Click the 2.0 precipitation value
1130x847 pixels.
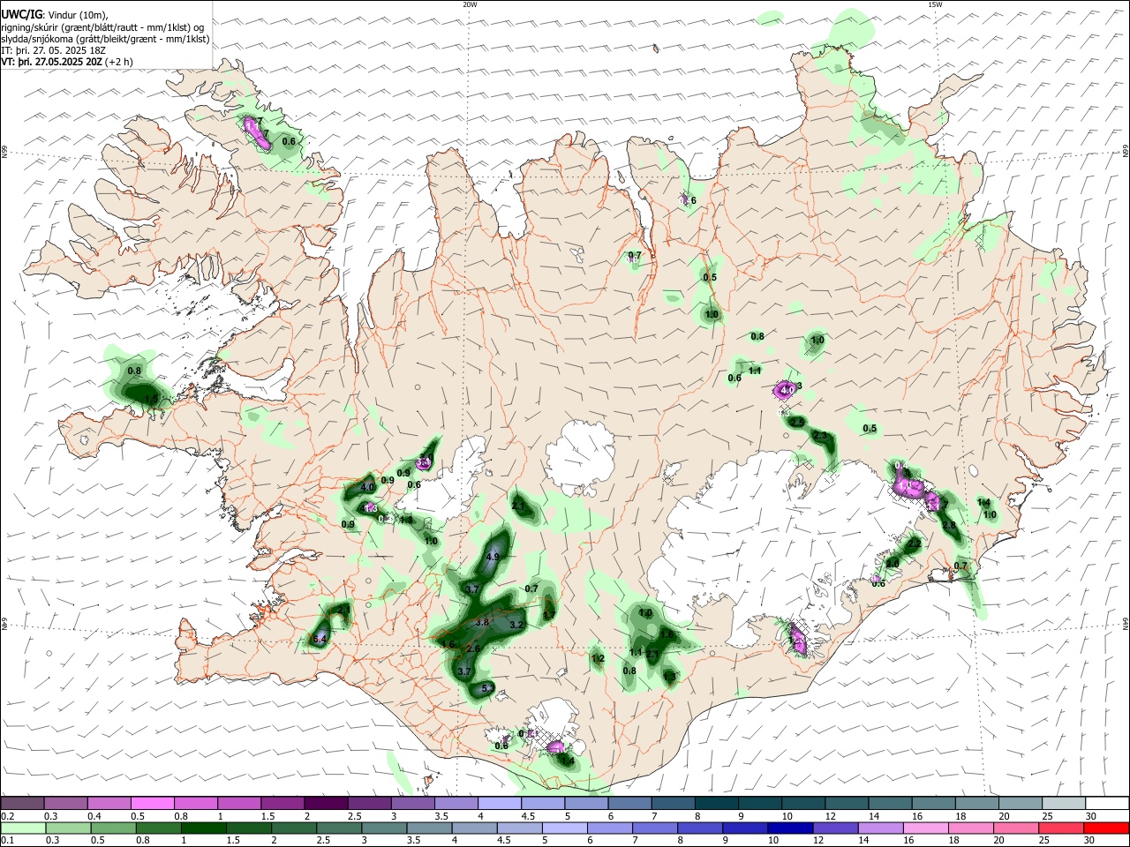pos(893,564)
